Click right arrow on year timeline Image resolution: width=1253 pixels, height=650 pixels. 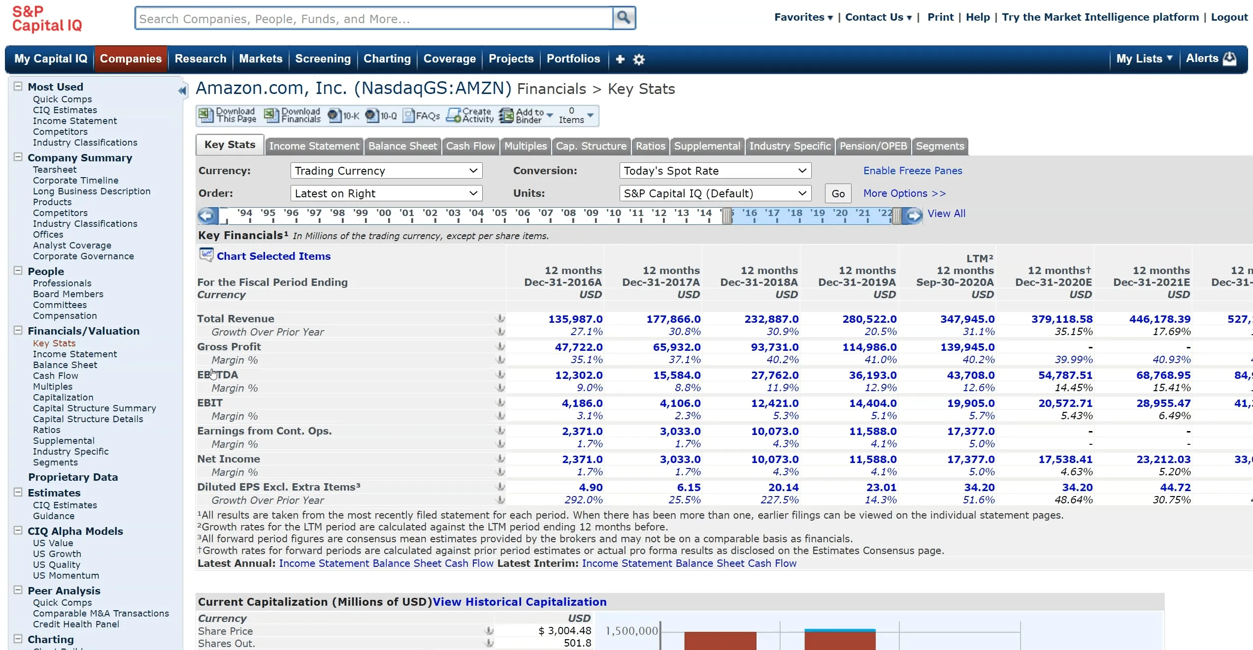pyautogui.click(x=914, y=216)
